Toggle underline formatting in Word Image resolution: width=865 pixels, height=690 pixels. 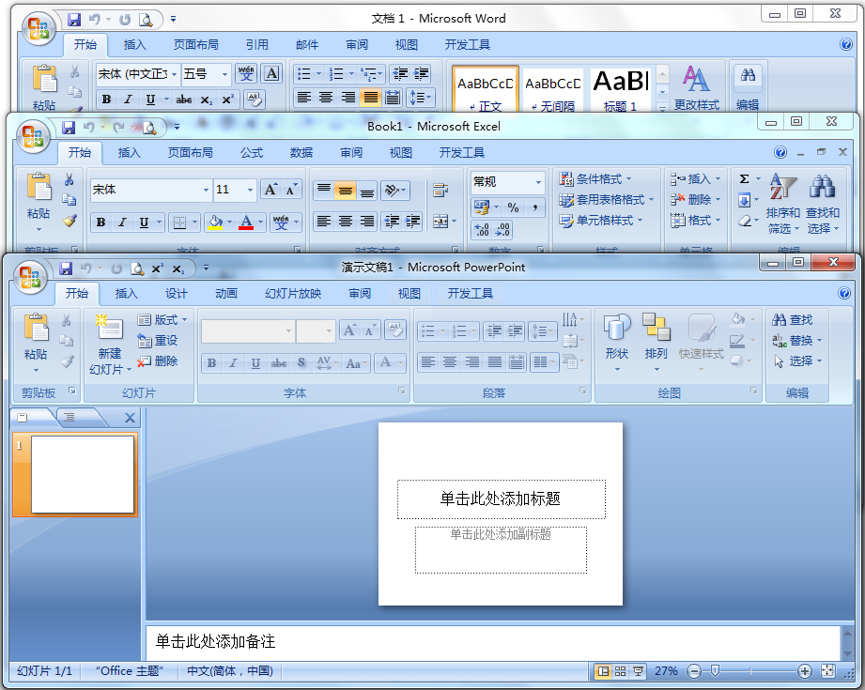(150, 99)
